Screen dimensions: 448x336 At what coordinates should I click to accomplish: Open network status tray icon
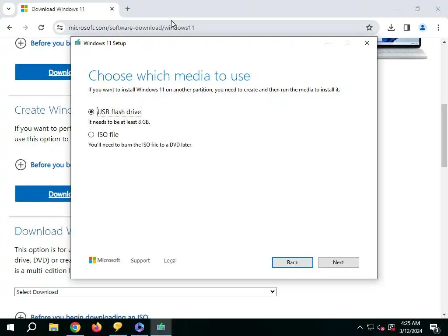371,327
